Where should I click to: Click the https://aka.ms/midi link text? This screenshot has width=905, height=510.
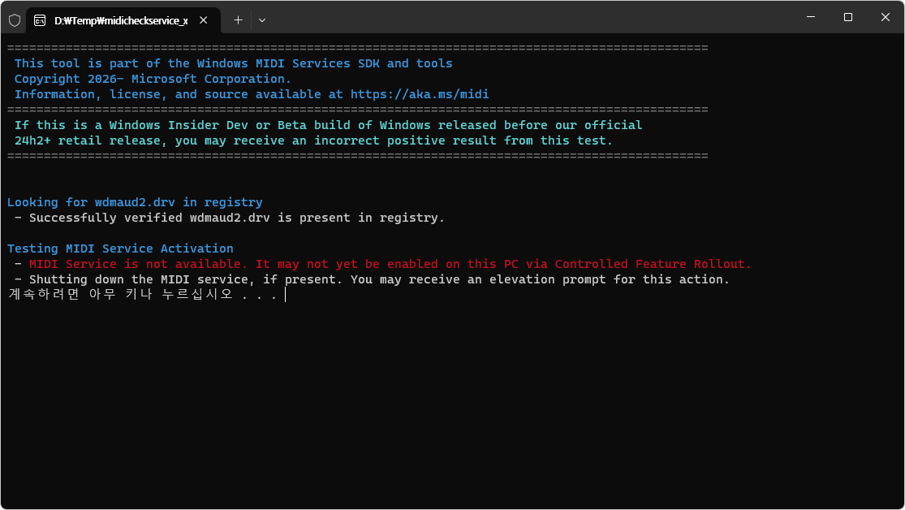(x=420, y=94)
